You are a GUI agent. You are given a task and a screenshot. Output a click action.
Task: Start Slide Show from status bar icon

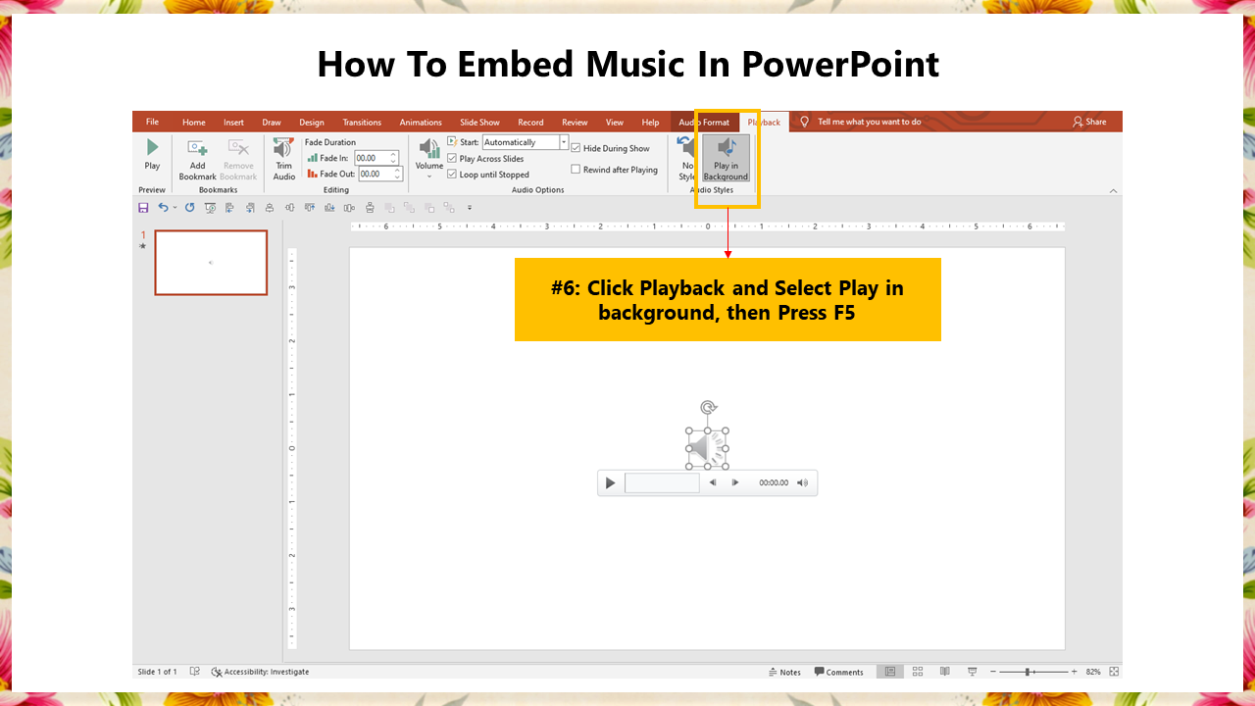973,672
